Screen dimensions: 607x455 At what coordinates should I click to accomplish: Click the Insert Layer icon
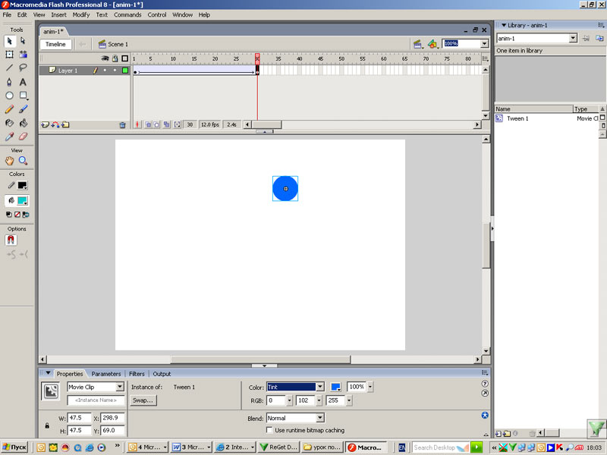pyautogui.click(x=45, y=124)
